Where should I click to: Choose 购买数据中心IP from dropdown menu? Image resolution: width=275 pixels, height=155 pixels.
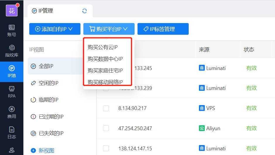coord(105,59)
